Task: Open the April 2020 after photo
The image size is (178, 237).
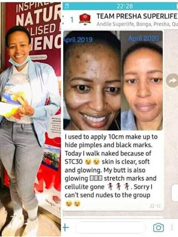Action: (x=142, y=80)
